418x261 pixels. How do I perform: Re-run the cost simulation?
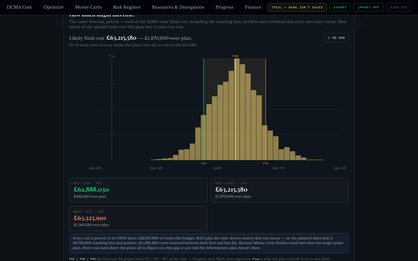[336, 38]
